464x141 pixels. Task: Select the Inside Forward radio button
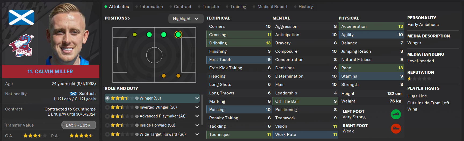pyautogui.click(x=107, y=125)
